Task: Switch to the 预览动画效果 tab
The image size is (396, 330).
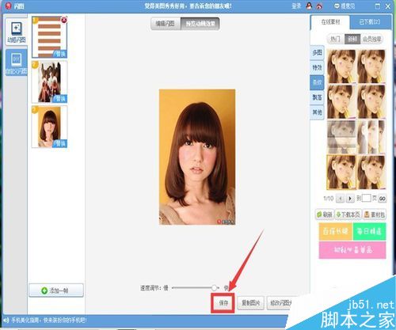Action: click(x=200, y=24)
